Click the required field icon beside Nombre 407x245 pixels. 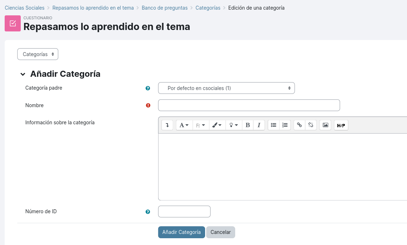point(148,105)
